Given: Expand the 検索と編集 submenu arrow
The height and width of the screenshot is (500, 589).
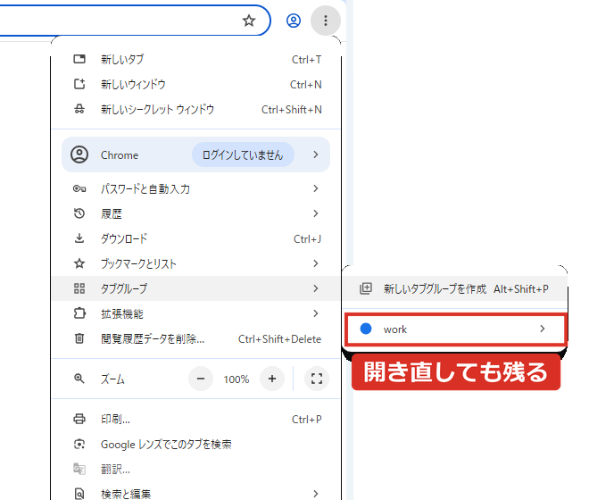Looking at the screenshot, I should coord(316,494).
